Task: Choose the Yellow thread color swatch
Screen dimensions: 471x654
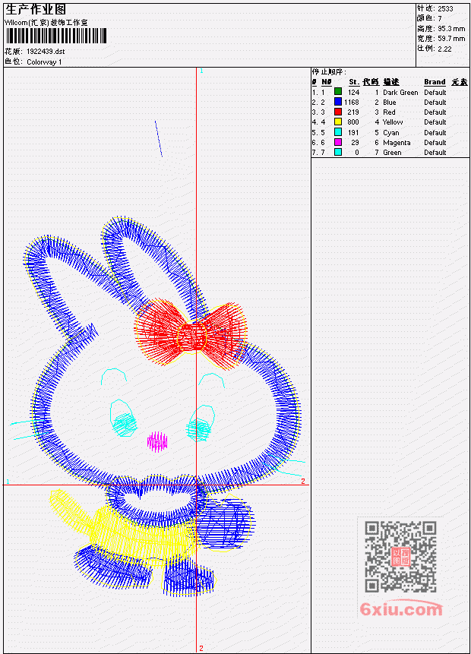Action: pos(338,122)
